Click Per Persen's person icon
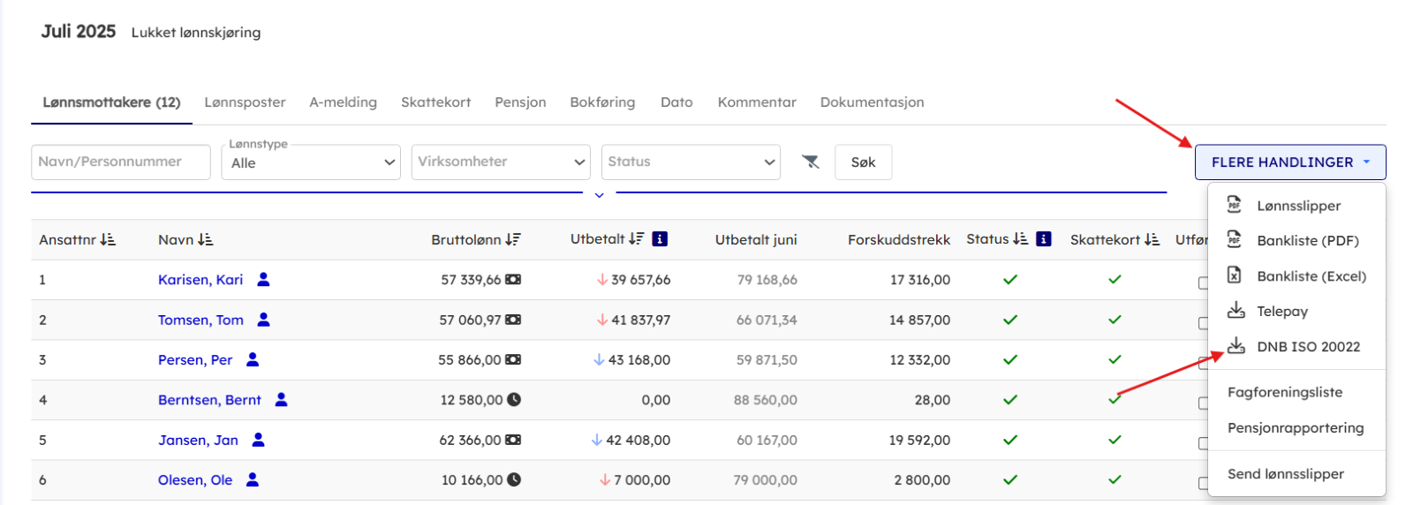 click(x=253, y=360)
